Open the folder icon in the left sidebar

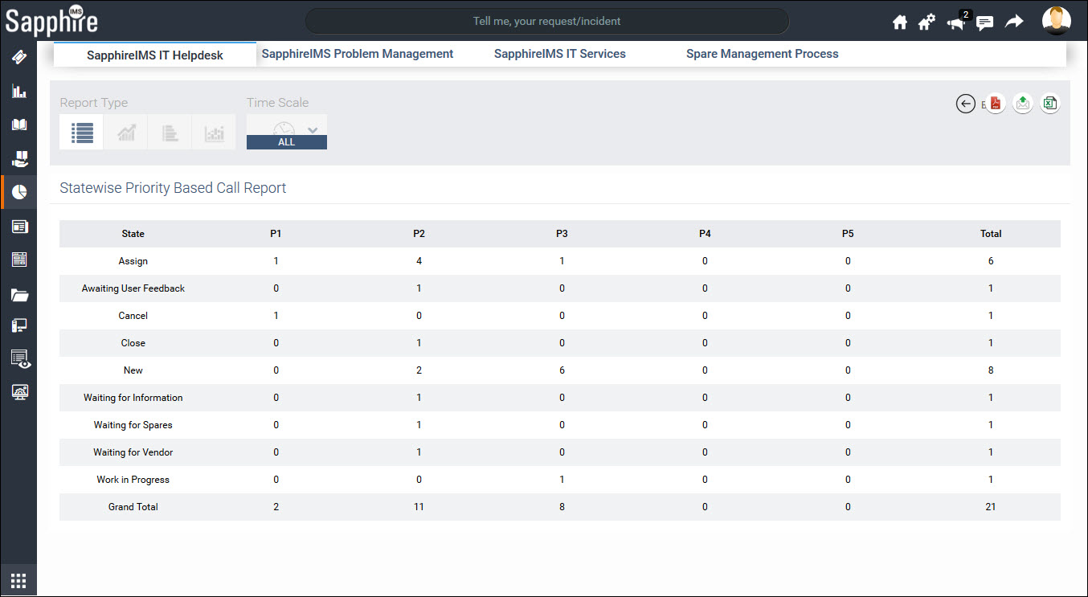(18, 295)
